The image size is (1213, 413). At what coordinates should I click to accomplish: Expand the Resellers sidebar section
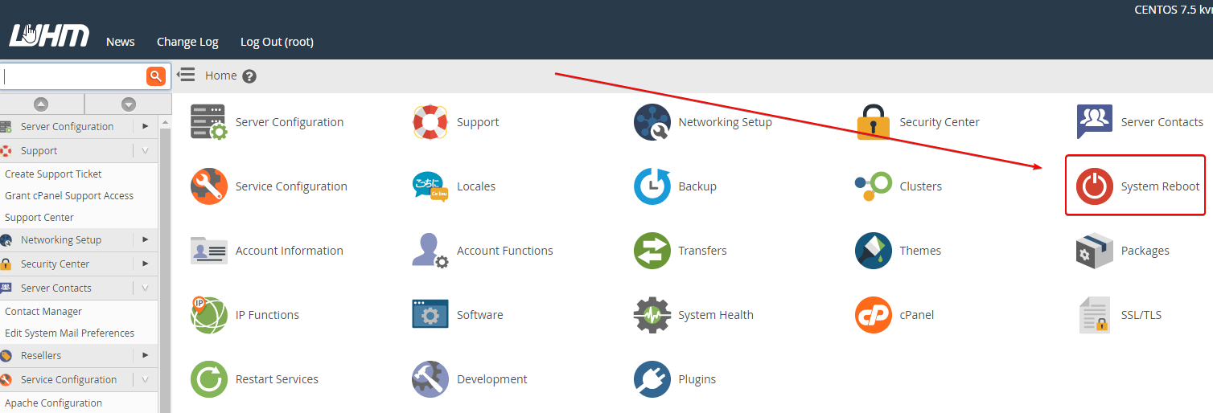click(x=145, y=355)
